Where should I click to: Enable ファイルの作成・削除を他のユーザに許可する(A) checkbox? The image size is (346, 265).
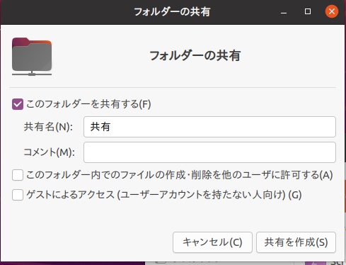click(18, 175)
